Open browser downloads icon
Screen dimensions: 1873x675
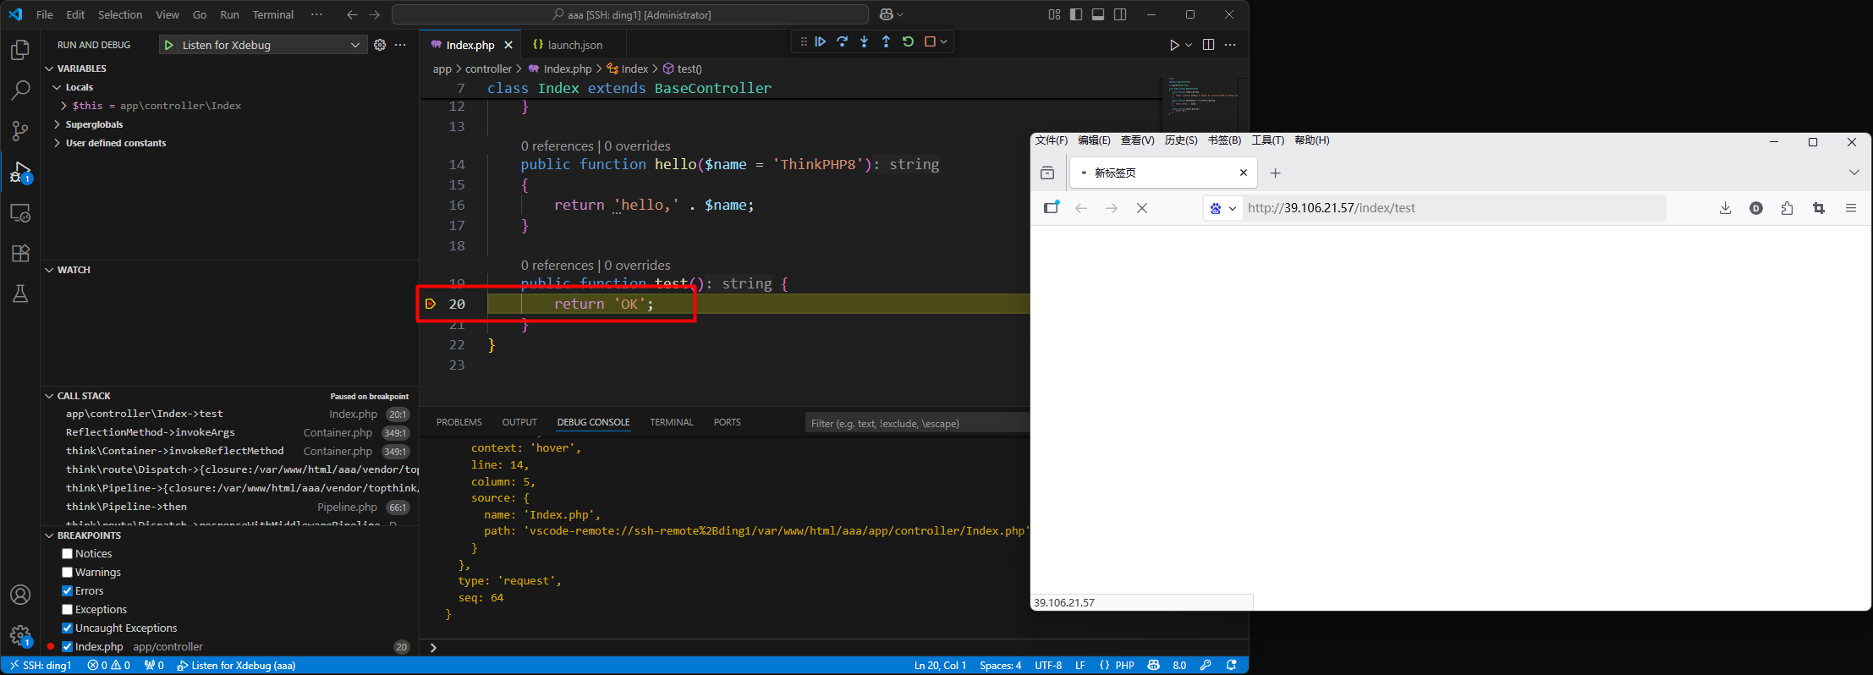[x=1726, y=208]
